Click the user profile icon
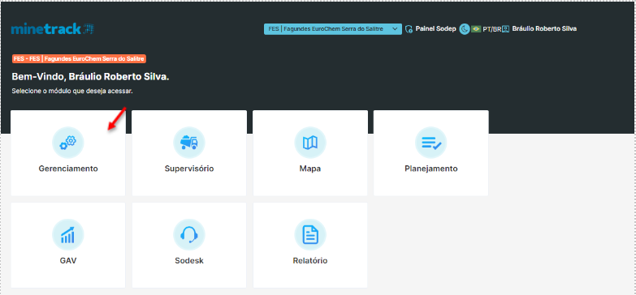 pyautogui.click(x=505, y=29)
